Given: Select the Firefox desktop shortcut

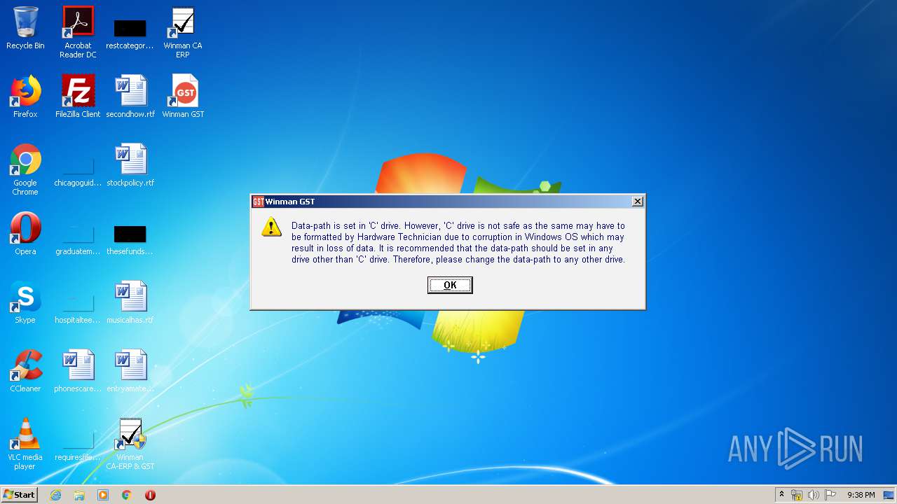Looking at the screenshot, I should 25,97.
